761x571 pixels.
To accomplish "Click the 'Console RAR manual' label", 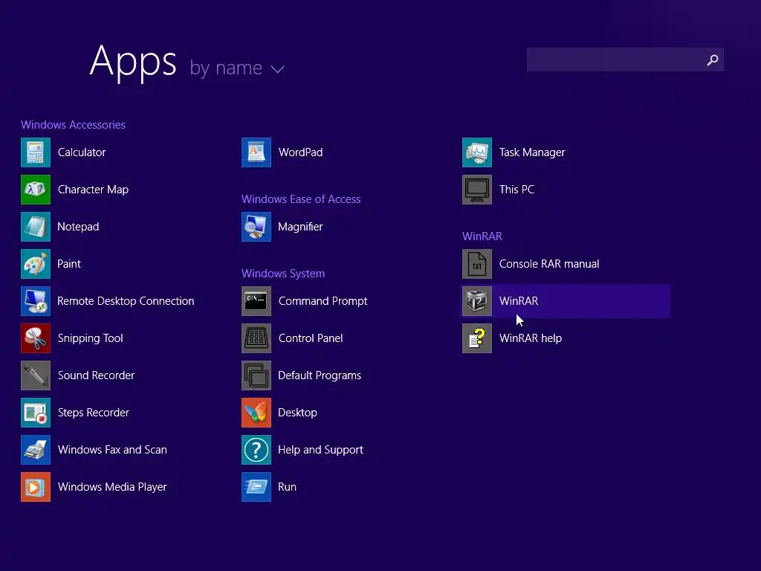I will click(x=549, y=264).
